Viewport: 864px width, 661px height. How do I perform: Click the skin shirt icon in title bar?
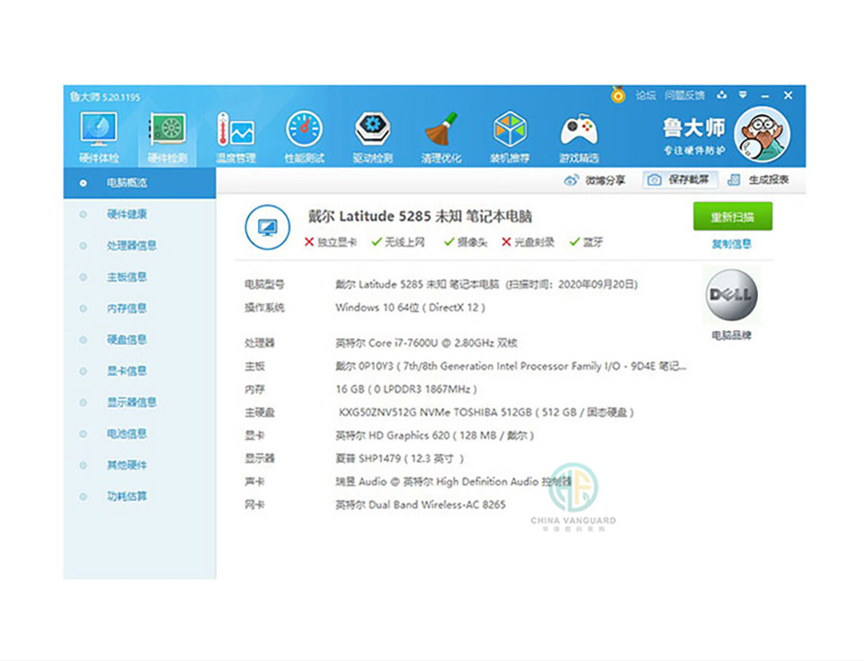(721, 95)
